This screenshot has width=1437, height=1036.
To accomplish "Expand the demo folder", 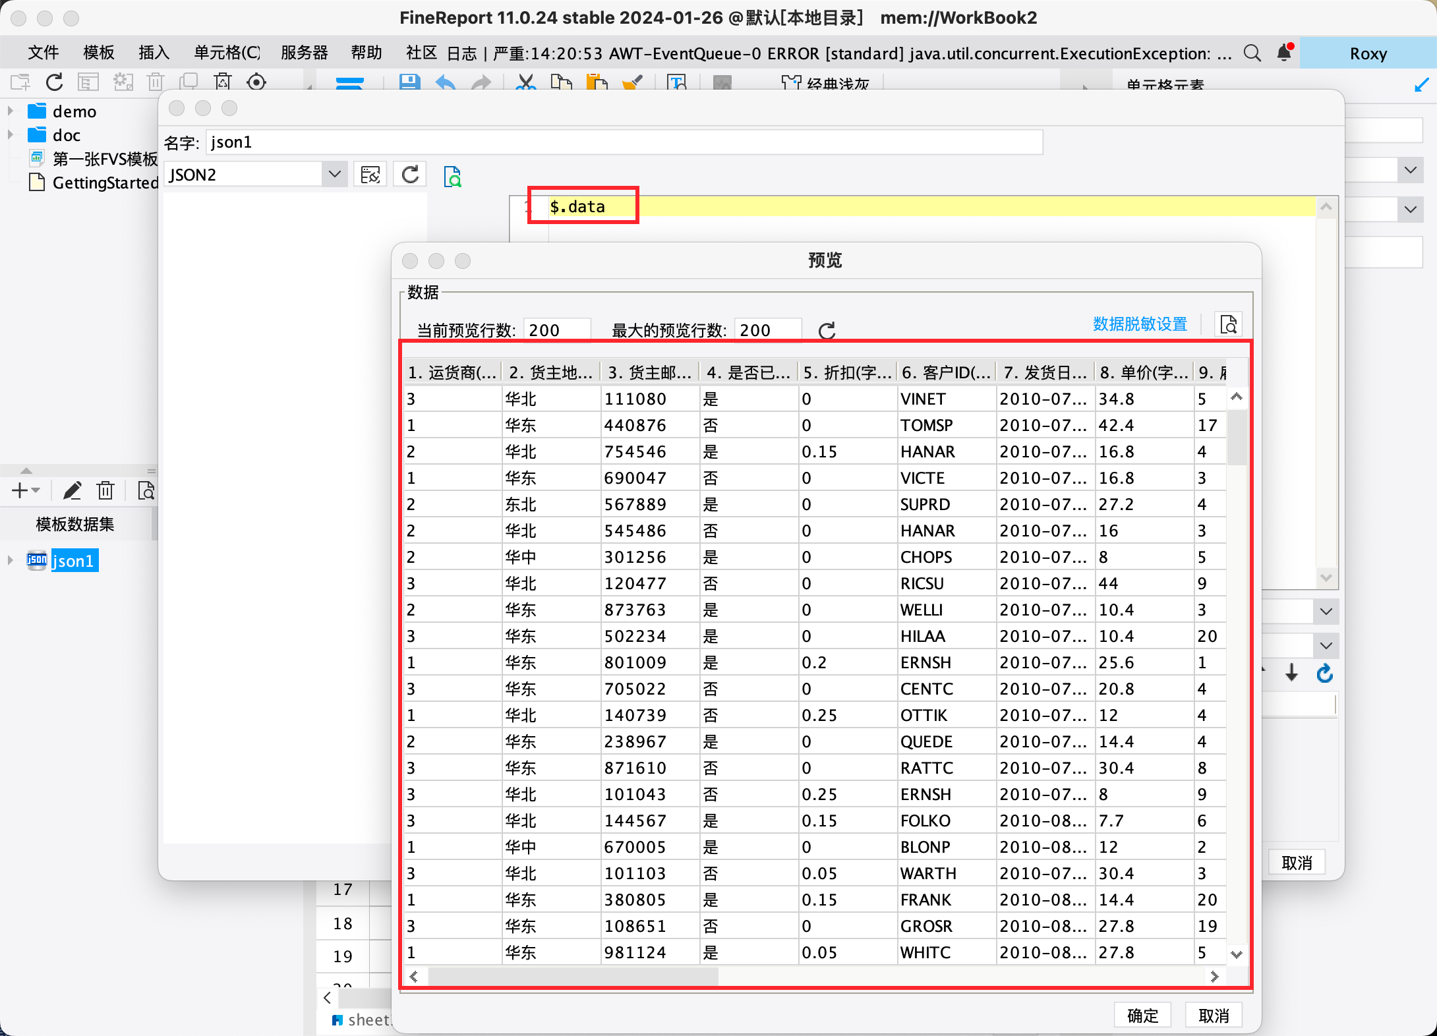I will (x=11, y=111).
